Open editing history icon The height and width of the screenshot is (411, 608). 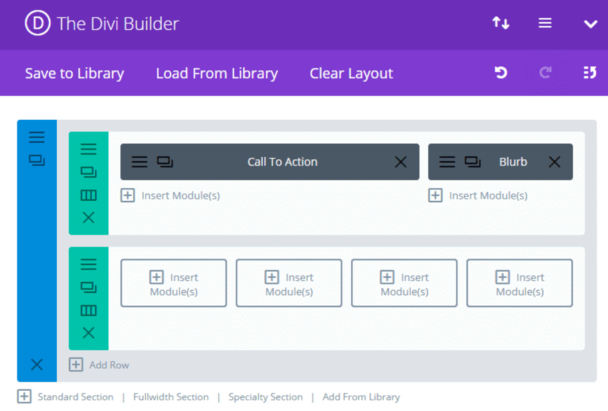coord(590,72)
